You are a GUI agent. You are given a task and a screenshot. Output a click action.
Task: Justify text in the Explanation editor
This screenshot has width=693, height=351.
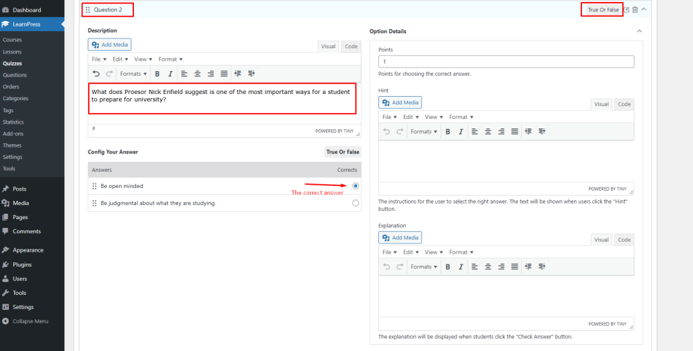point(514,266)
